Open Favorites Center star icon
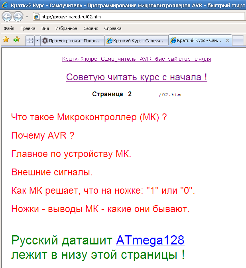246x268 pixels. (x=6, y=39)
